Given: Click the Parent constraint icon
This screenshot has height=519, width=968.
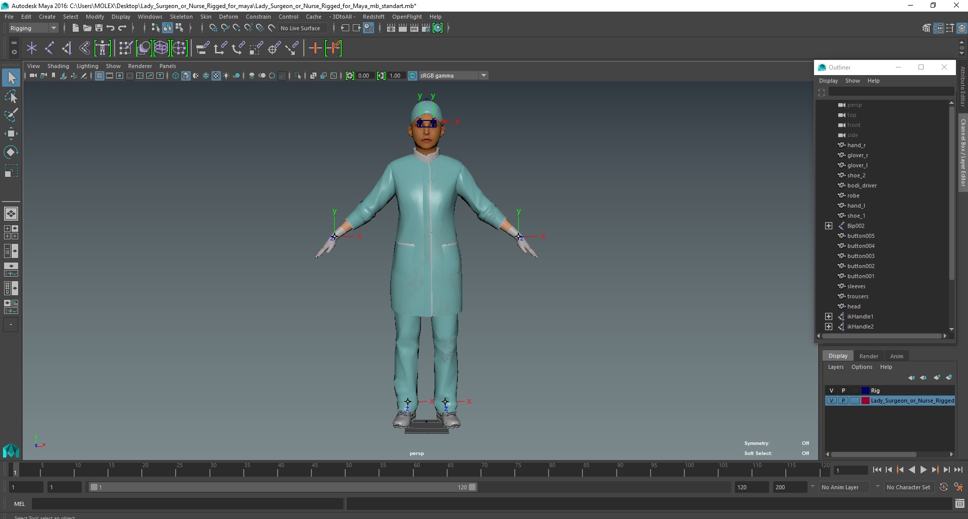Looking at the screenshot, I should point(203,48).
